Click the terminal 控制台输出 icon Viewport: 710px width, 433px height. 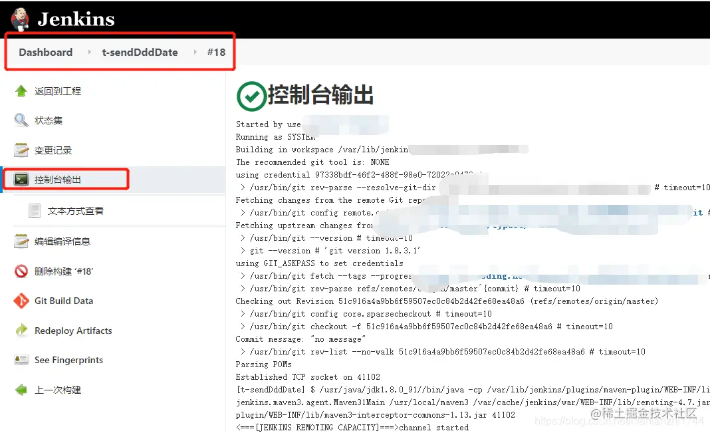(21, 180)
